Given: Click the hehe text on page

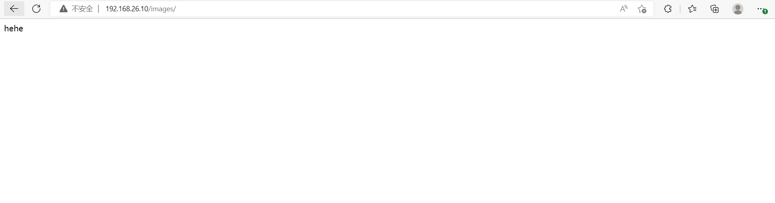Looking at the screenshot, I should tap(14, 29).
